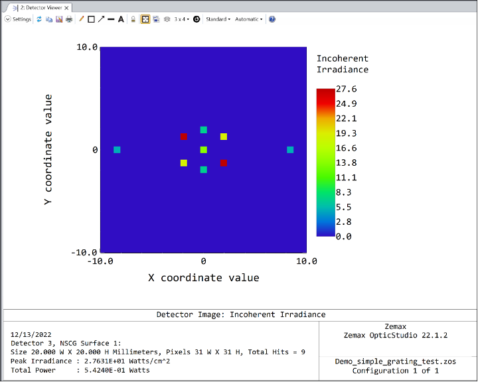
Task: Click the Zemax OpticStudio 22.1.2 text
Action: (396, 336)
